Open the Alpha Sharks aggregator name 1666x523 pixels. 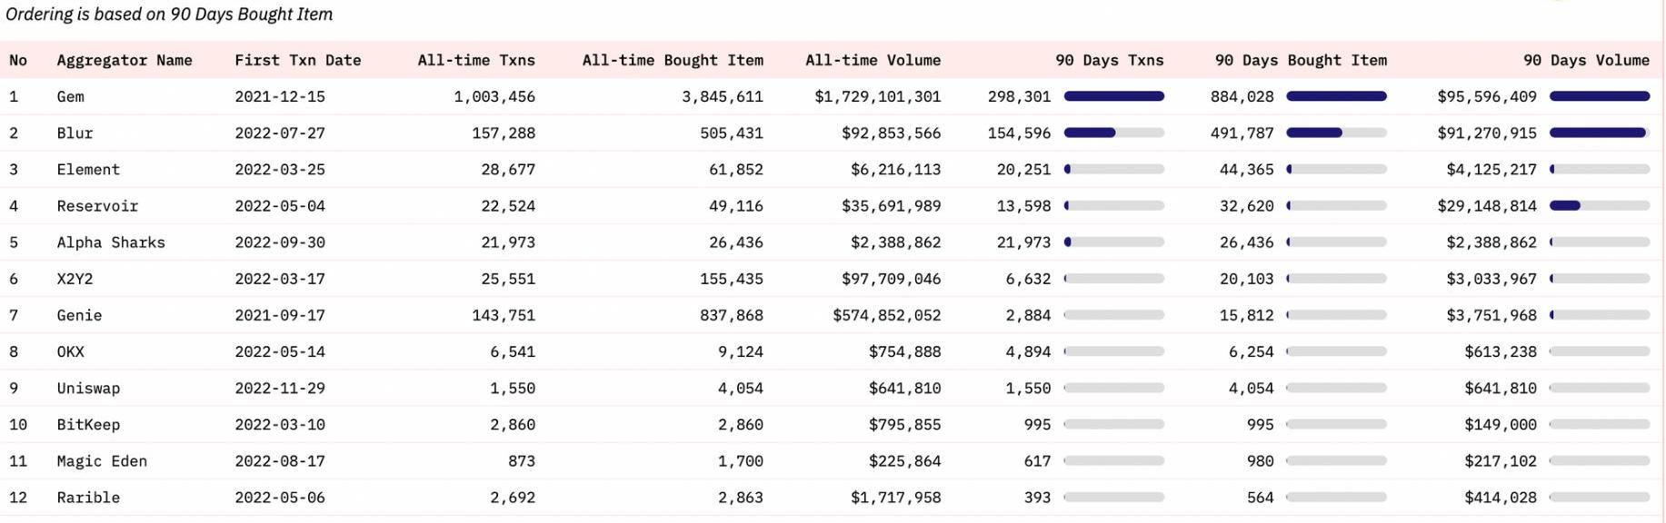click(111, 242)
